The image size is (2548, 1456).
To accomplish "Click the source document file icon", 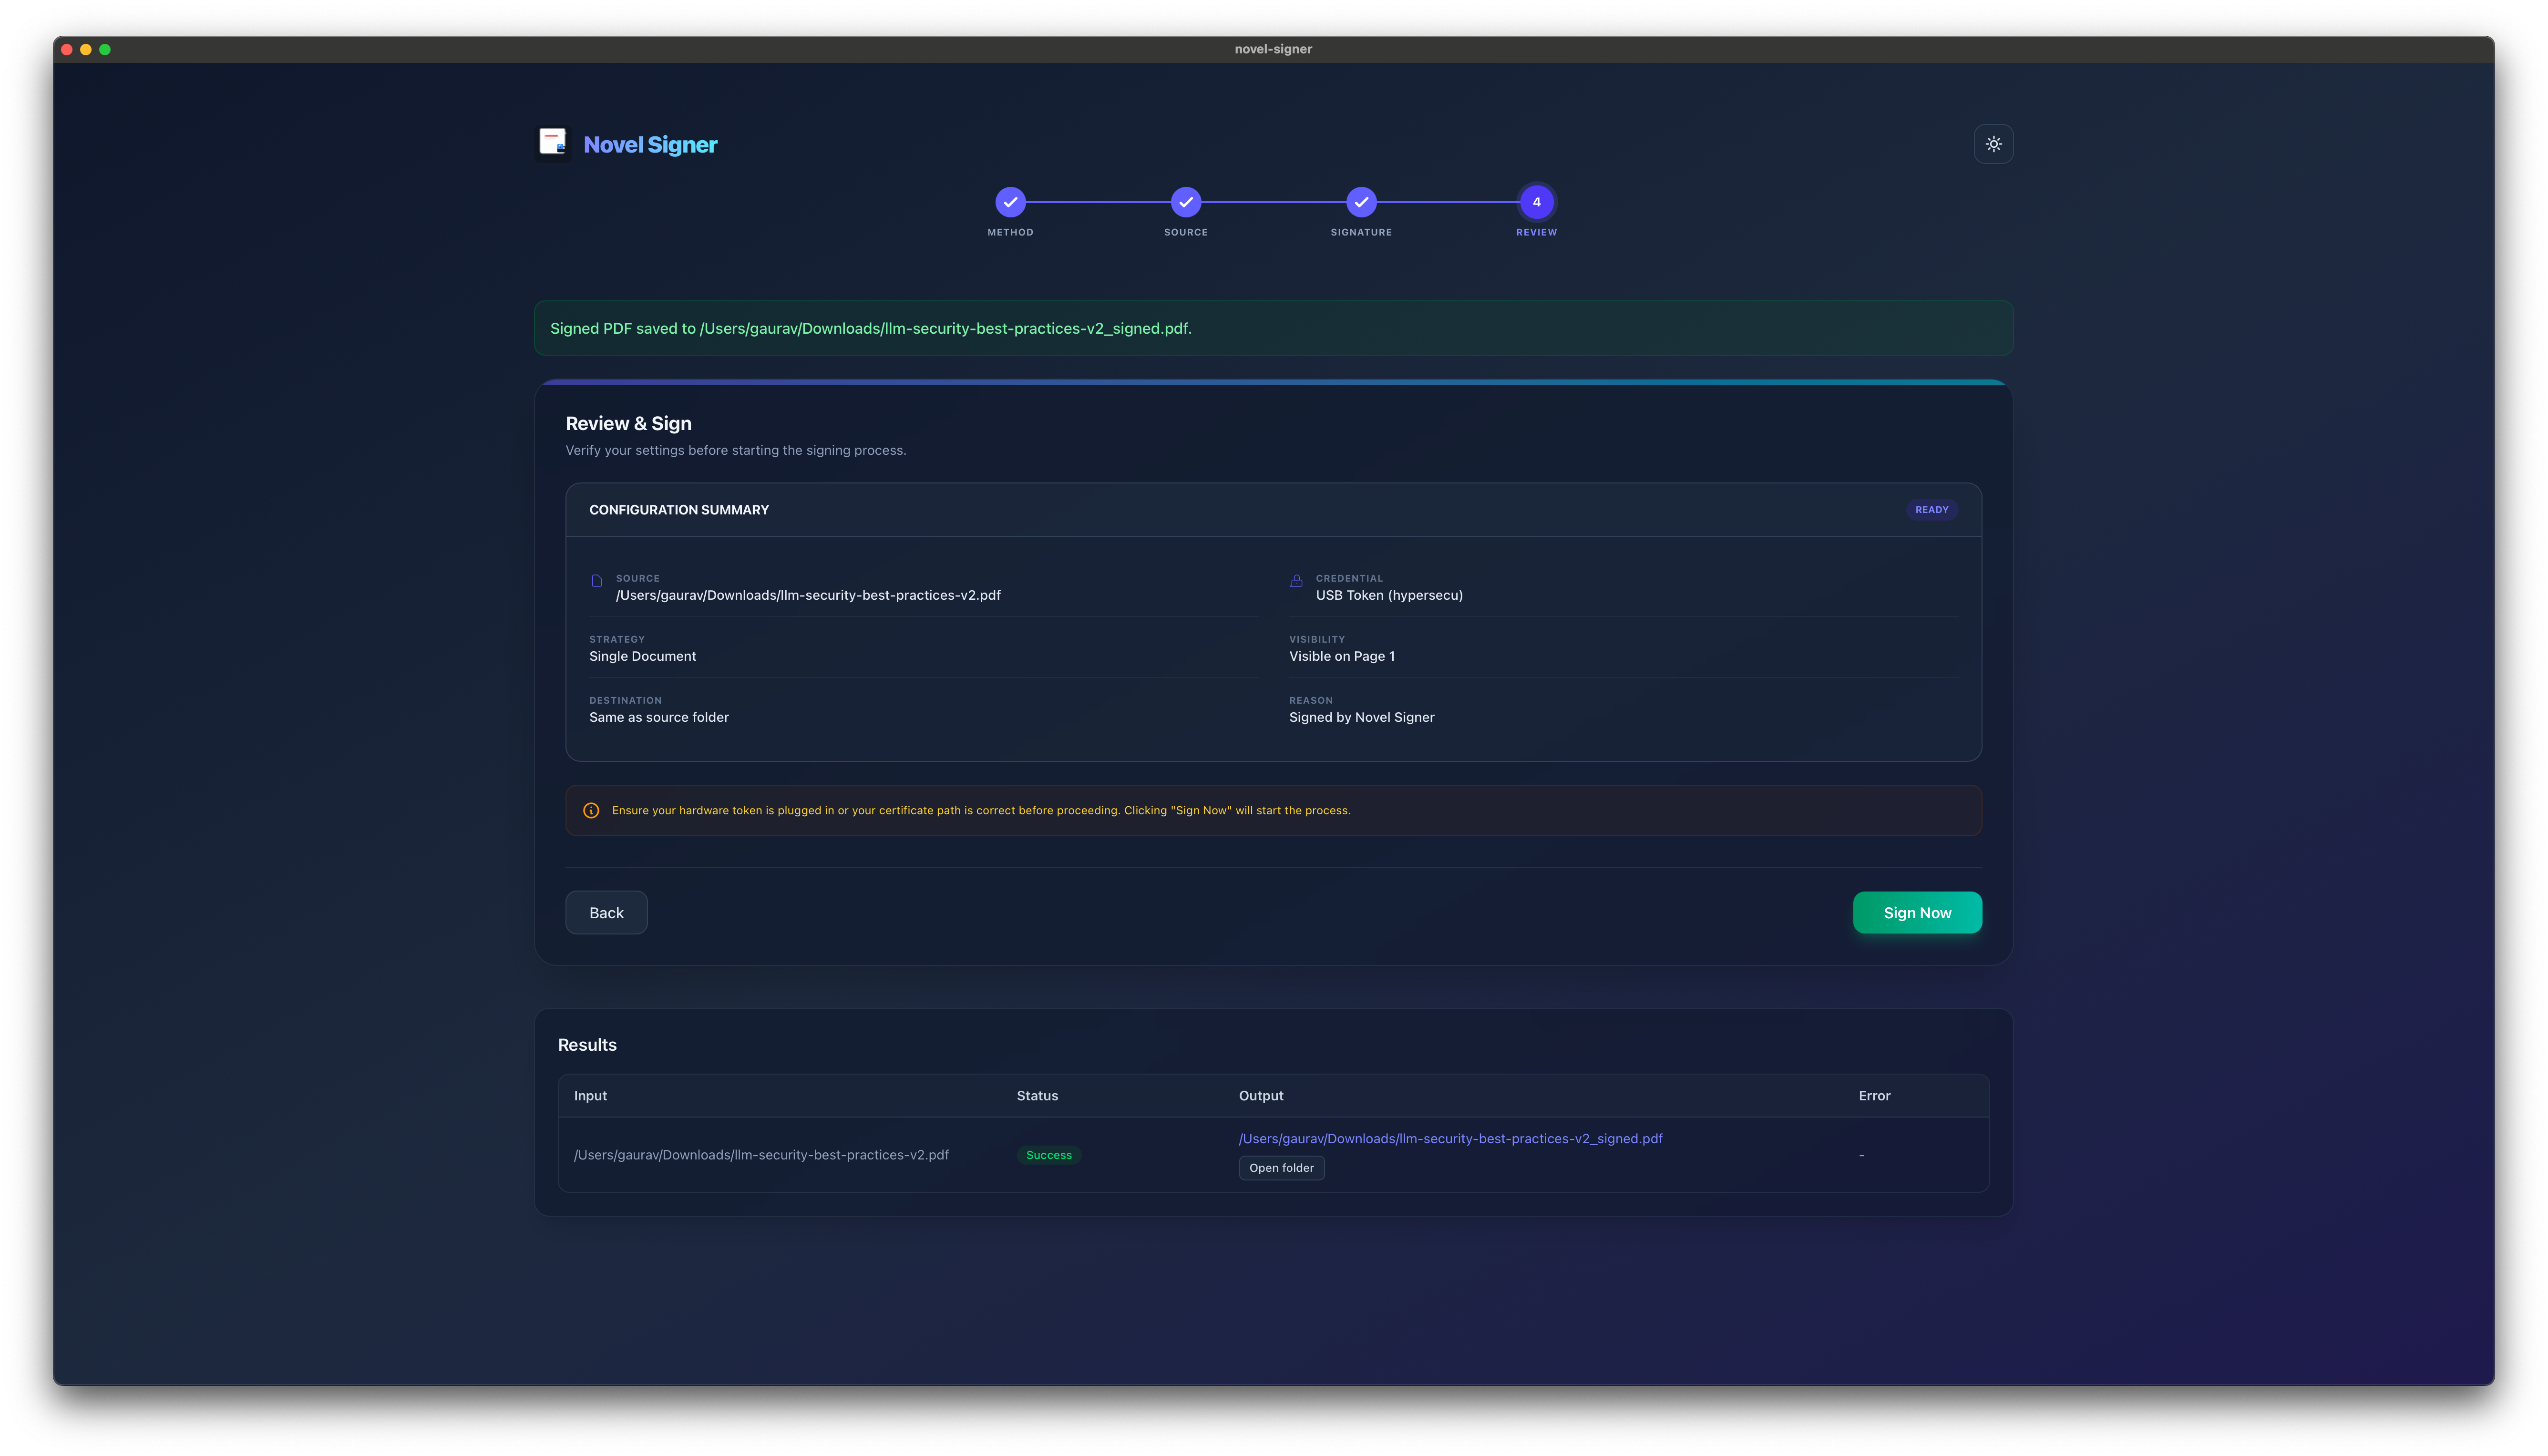I will click(597, 581).
